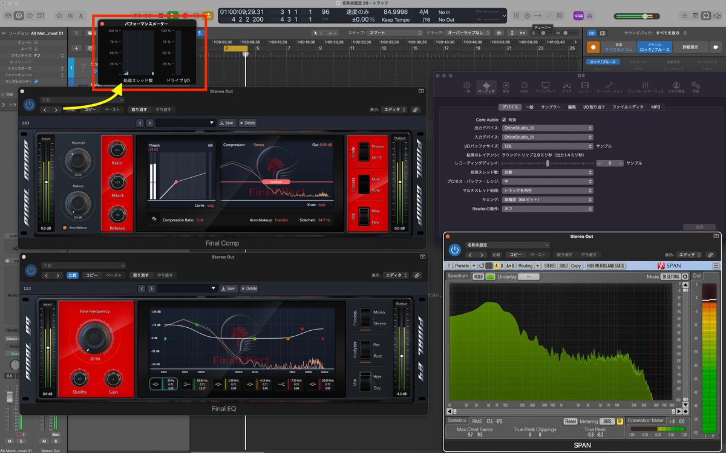Viewport: 726px width, 453px height.
Task: Click the Attack knob in Final Comp
Action: pyautogui.click(x=117, y=181)
